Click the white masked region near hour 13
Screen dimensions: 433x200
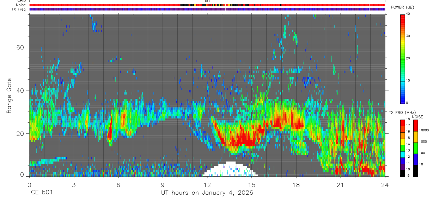(x=230, y=169)
